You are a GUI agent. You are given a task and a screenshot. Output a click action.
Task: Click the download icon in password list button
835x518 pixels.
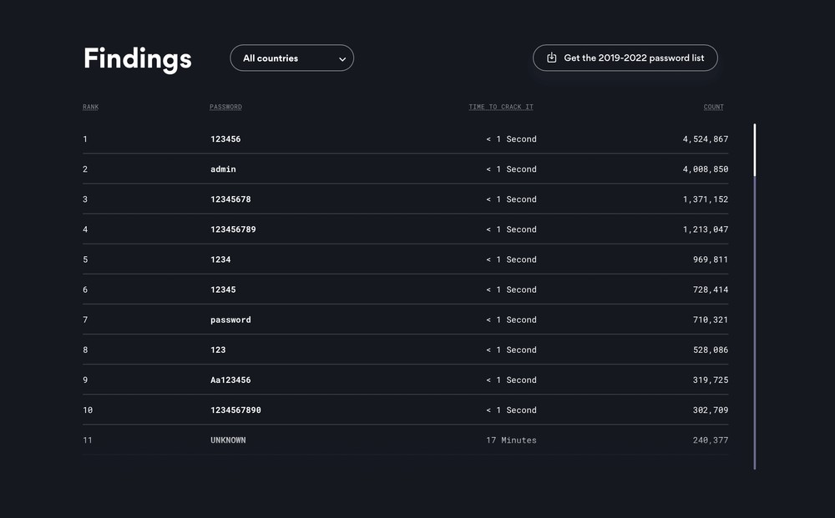tap(551, 58)
